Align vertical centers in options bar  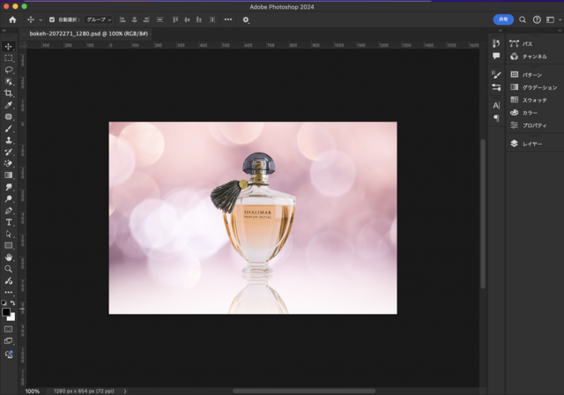pyautogui.click(x=187, y=19)
